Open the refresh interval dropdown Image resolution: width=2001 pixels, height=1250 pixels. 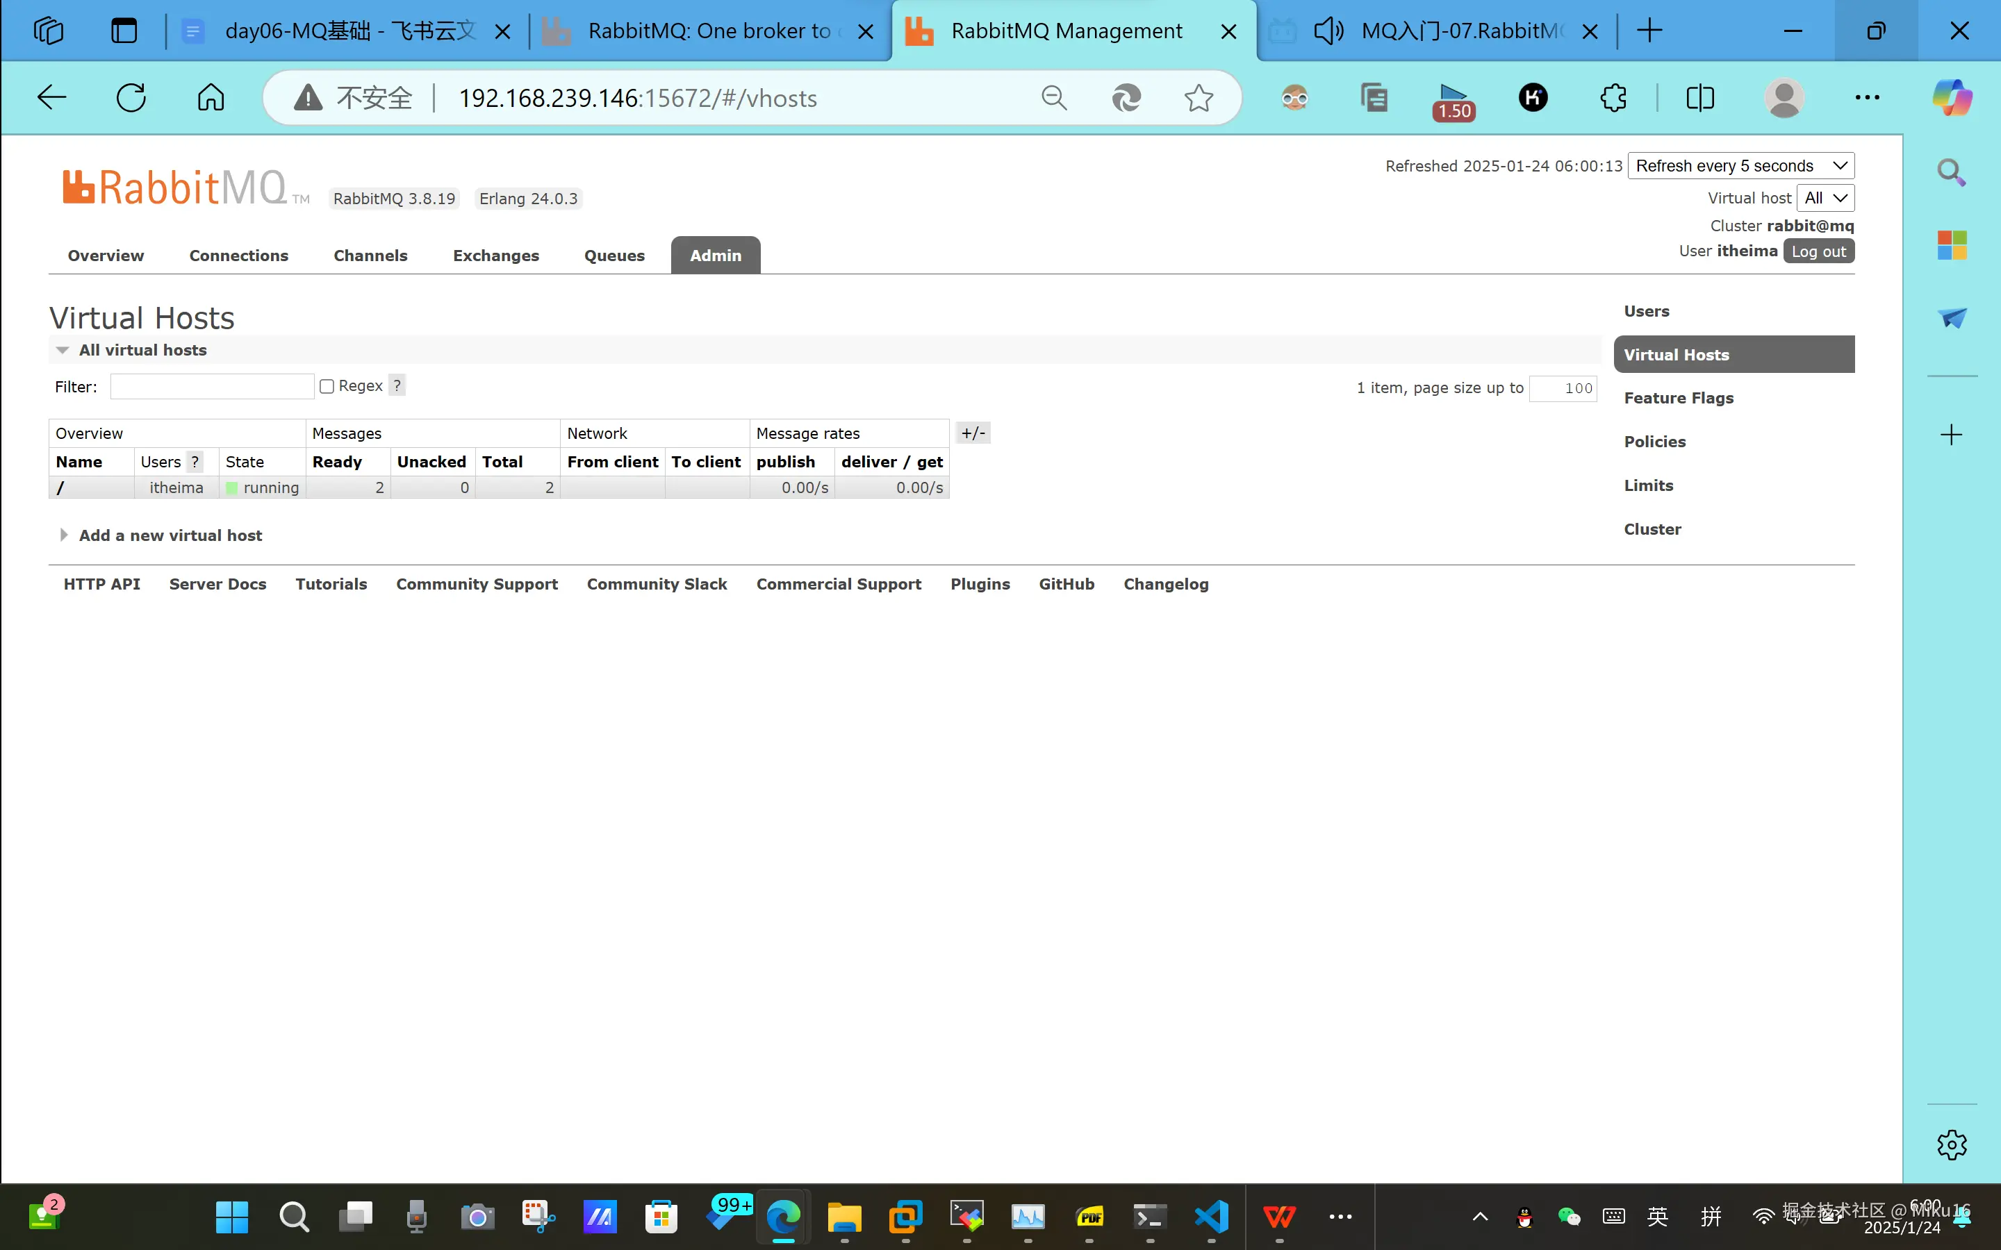pos(1740,165)
